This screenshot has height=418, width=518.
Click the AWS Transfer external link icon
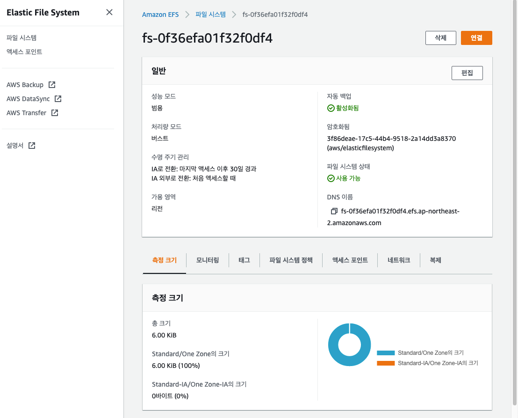point(55,113)
